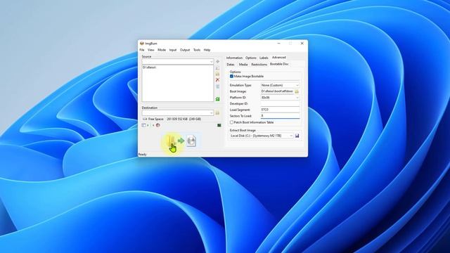Click the dark green icon right of Free Space row

[x=219, y=125]
